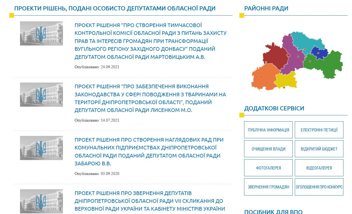
Task: Open the ФОТОГАЛЕРЕЯ page
Action: [x=268, y=168]
